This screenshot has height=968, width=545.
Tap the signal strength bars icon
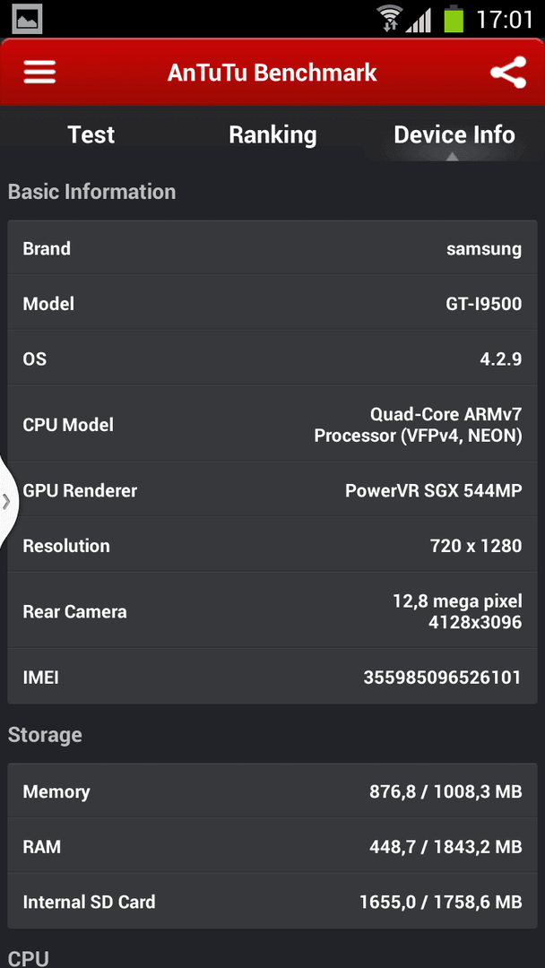click(418, 20)
